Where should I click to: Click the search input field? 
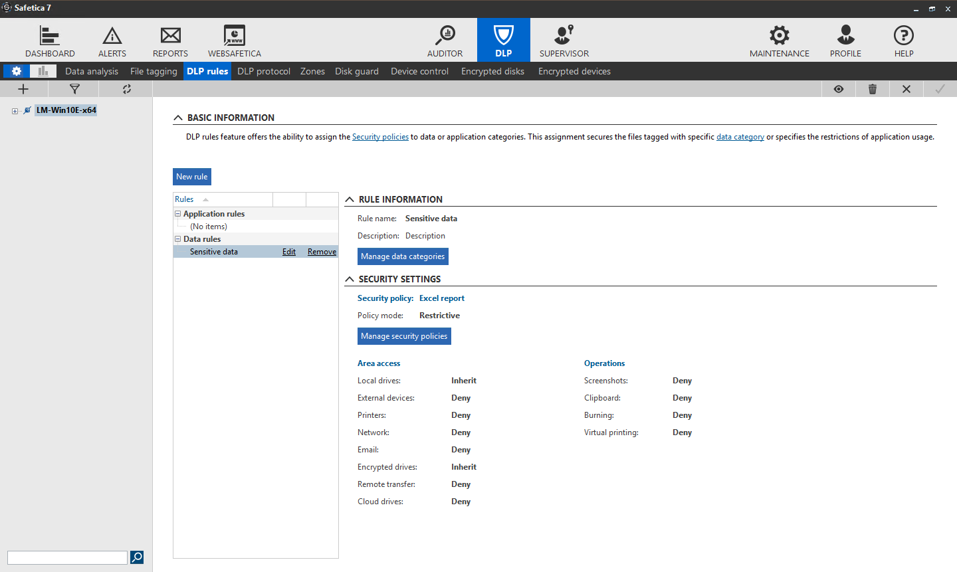67,557
